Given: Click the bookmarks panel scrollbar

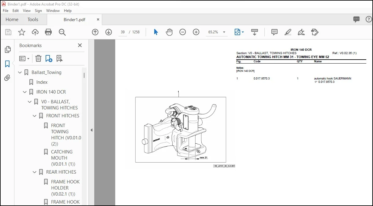Looking at the screenshot, I should point(84,75).
